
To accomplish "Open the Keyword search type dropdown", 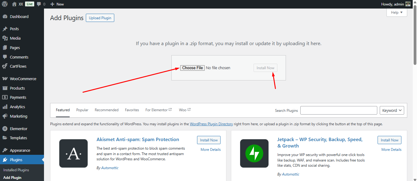I will (392, 110).
